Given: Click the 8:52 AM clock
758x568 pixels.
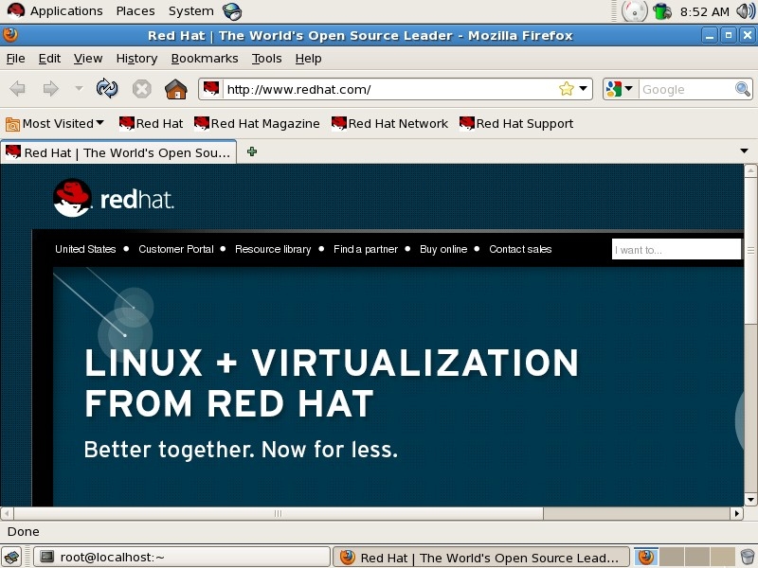Looking at the screenshot, I should coord(704,11).
